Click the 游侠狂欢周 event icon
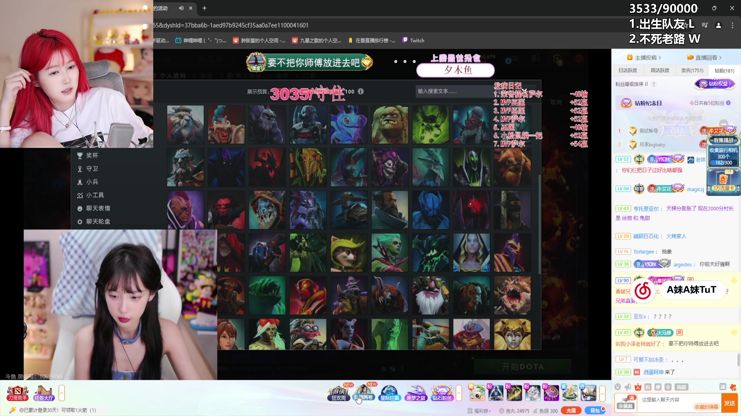The width and height of the screenshot is (741, 416). 339,393
